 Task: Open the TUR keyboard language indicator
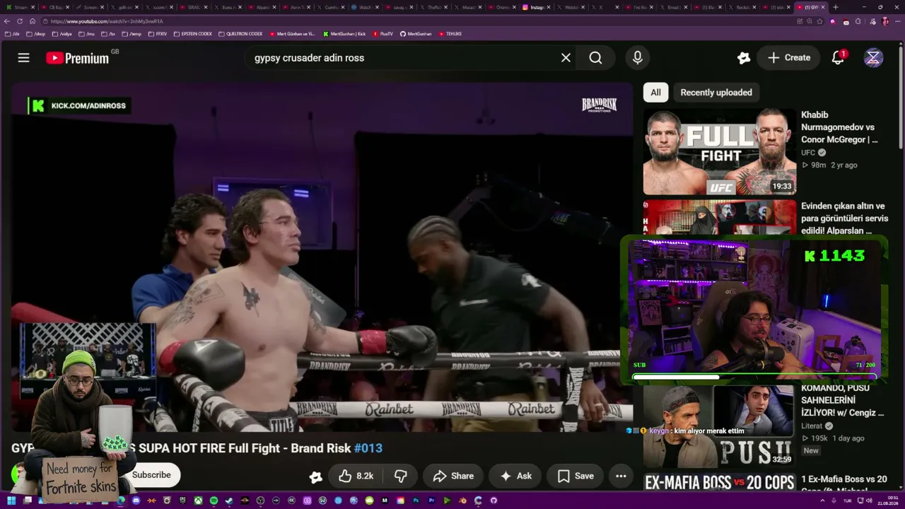point(847,501)
